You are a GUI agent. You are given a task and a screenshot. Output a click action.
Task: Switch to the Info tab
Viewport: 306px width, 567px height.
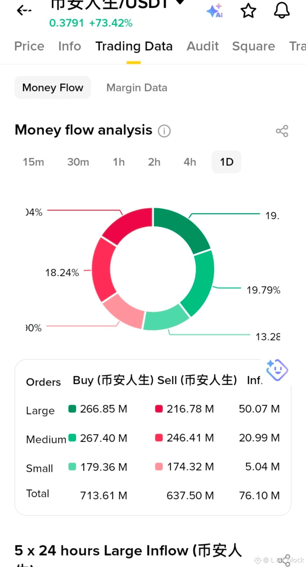pyautogui.click(x=70, y=46)
